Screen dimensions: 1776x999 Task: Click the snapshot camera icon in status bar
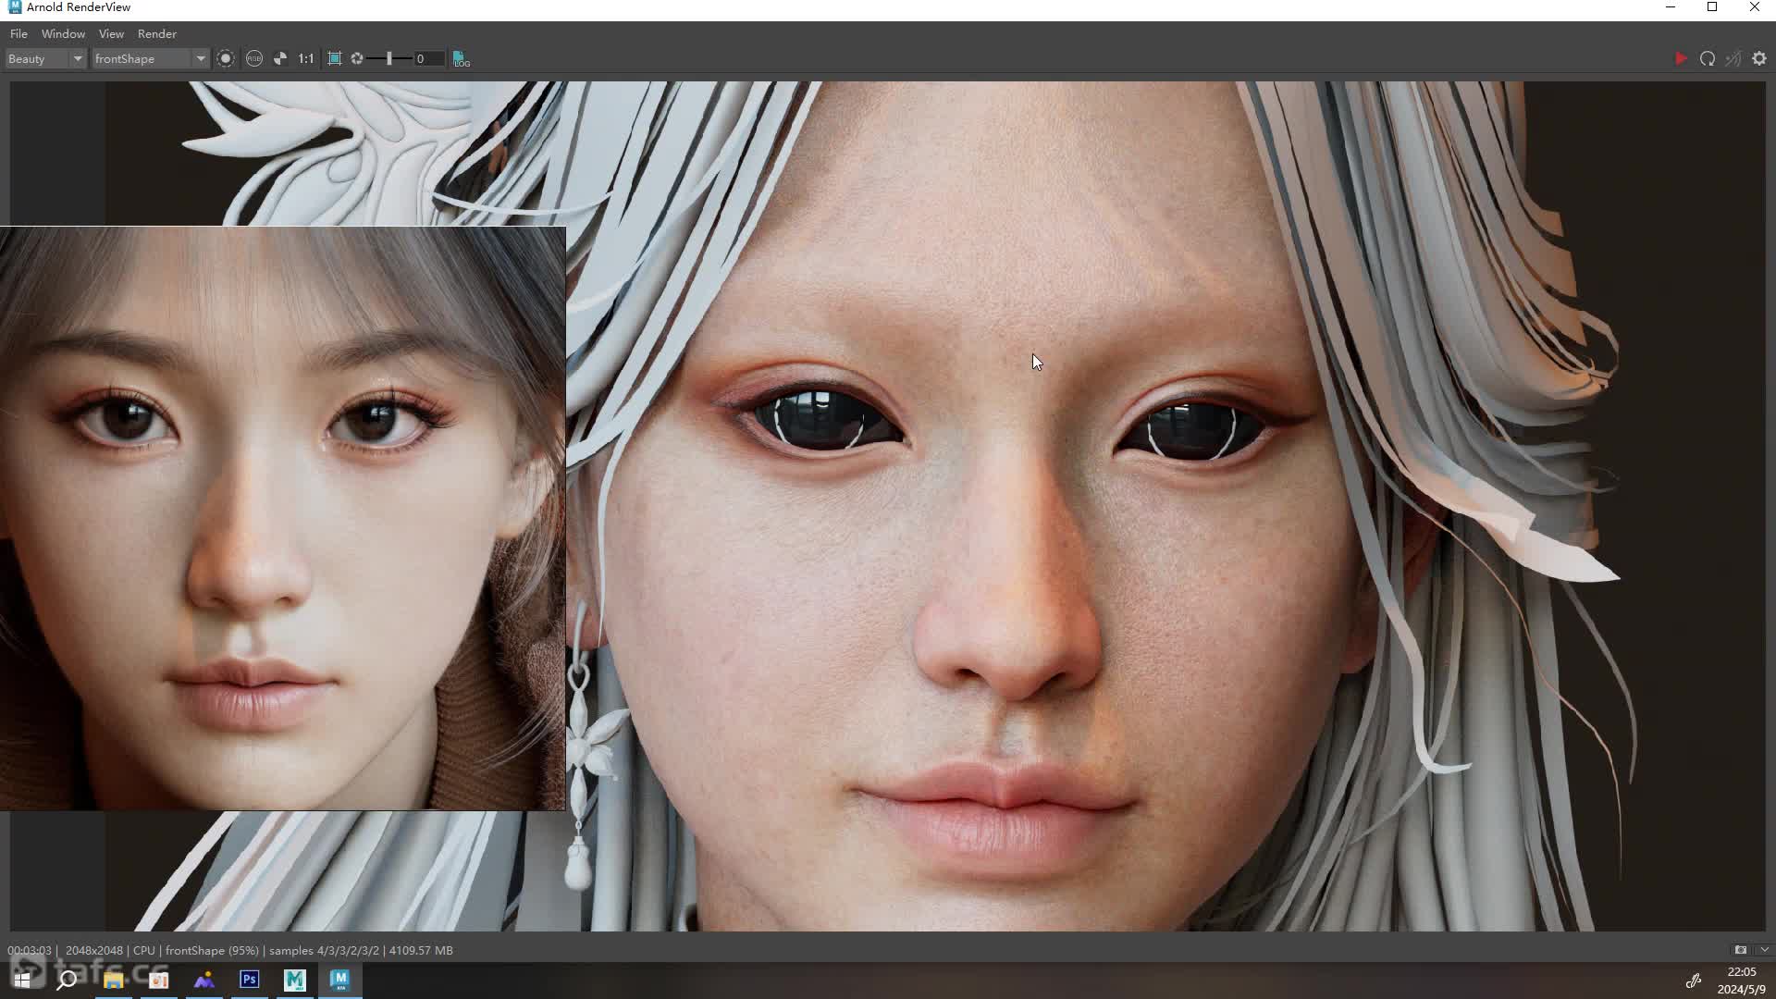1741,950
